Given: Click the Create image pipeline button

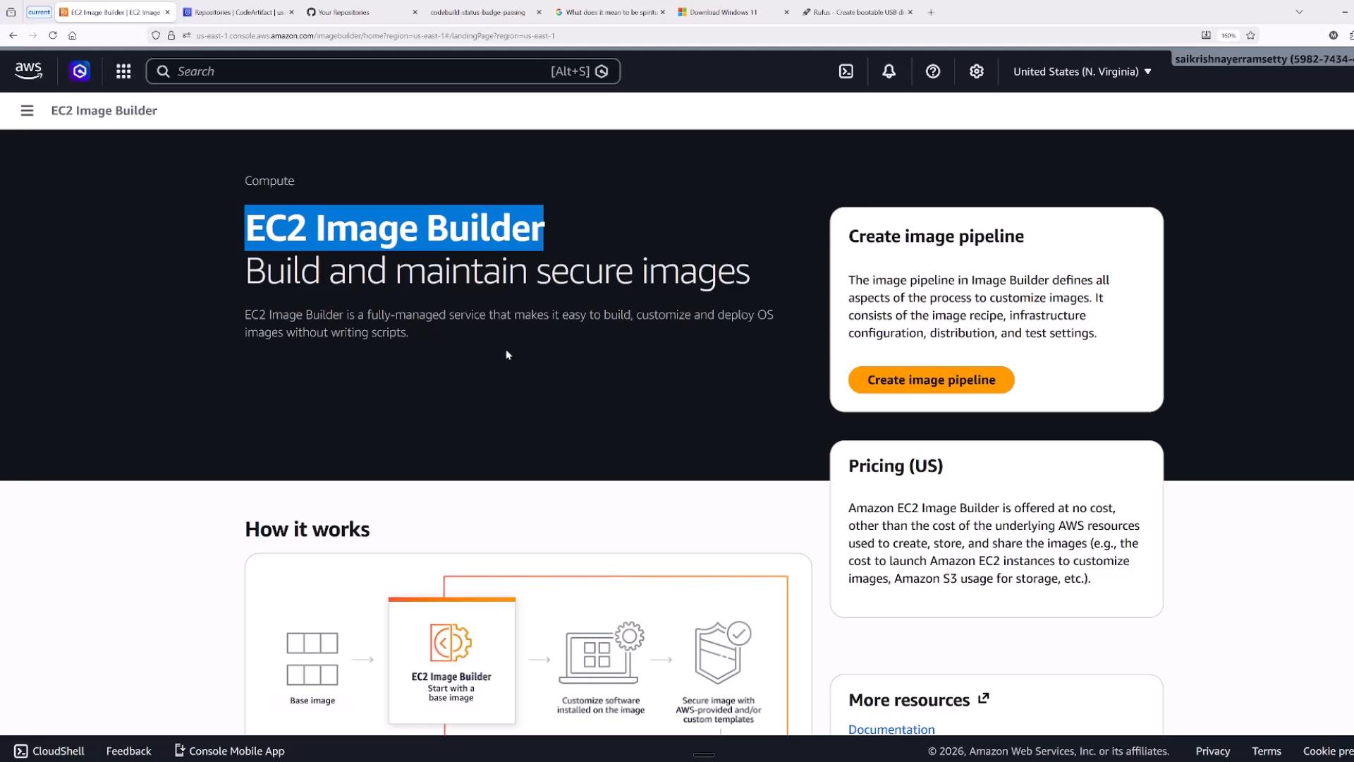Looking at the screenshot, I should click(931, 380).
